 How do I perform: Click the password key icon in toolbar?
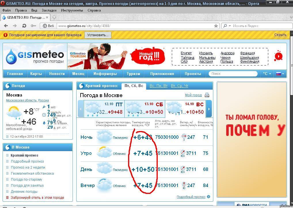tap(33, 26)
